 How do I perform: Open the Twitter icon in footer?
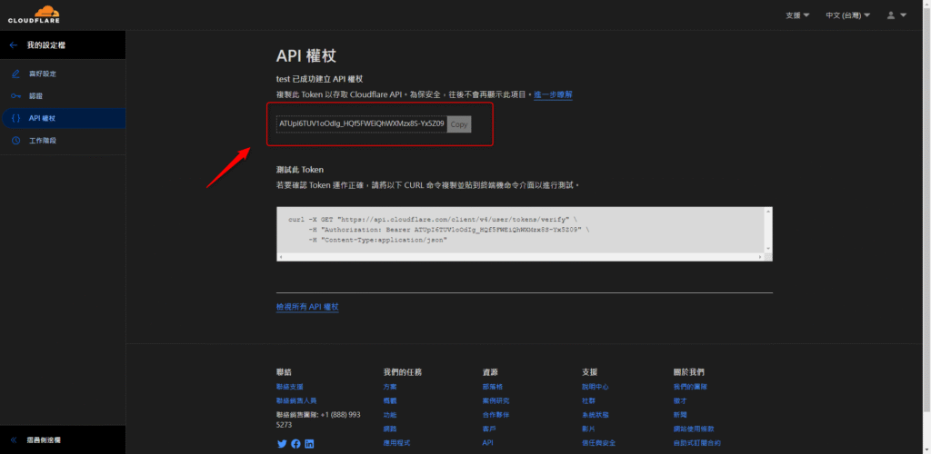tap(282, 443)
